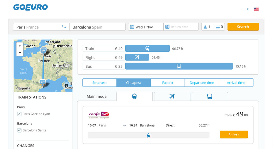Screen dimensions: 273x149
Task: Open the Wed 1 Nov departure date picker
Action: tap(145, 27)
